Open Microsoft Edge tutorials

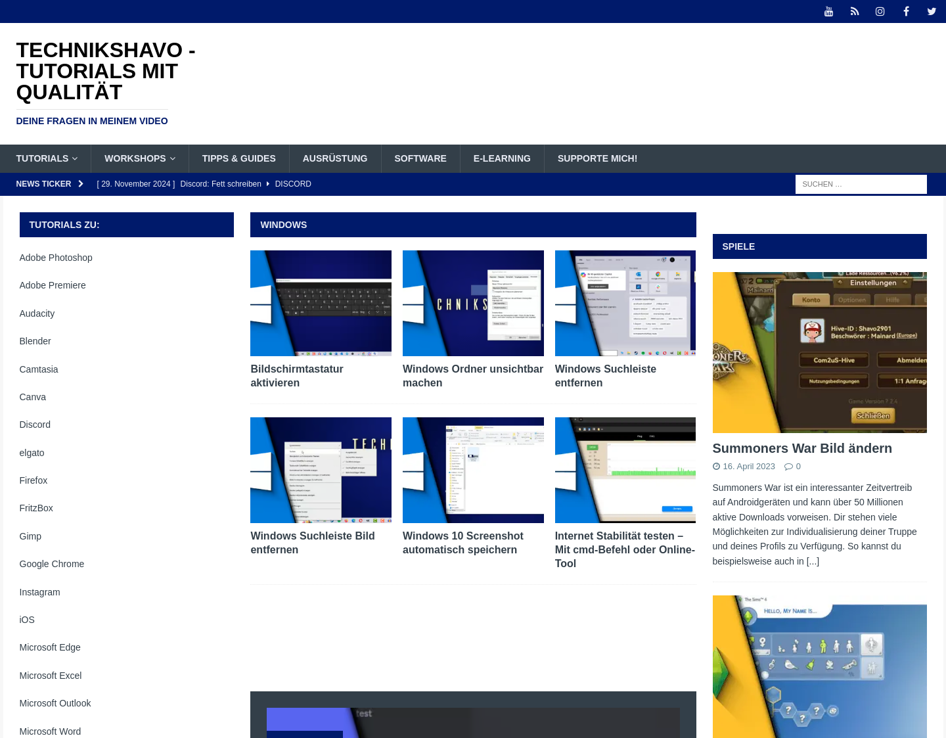[x=50, y=647]
